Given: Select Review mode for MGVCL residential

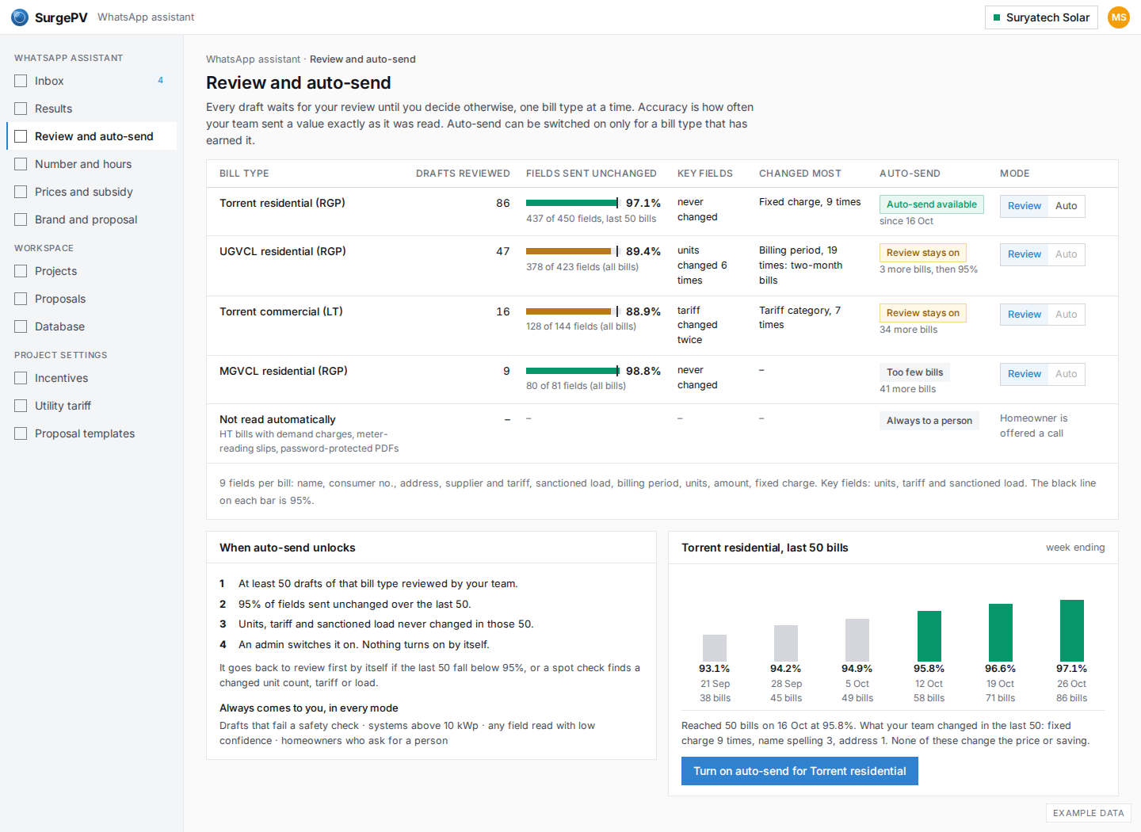Looking at the screenshot, I should (x=1025, y=374).
